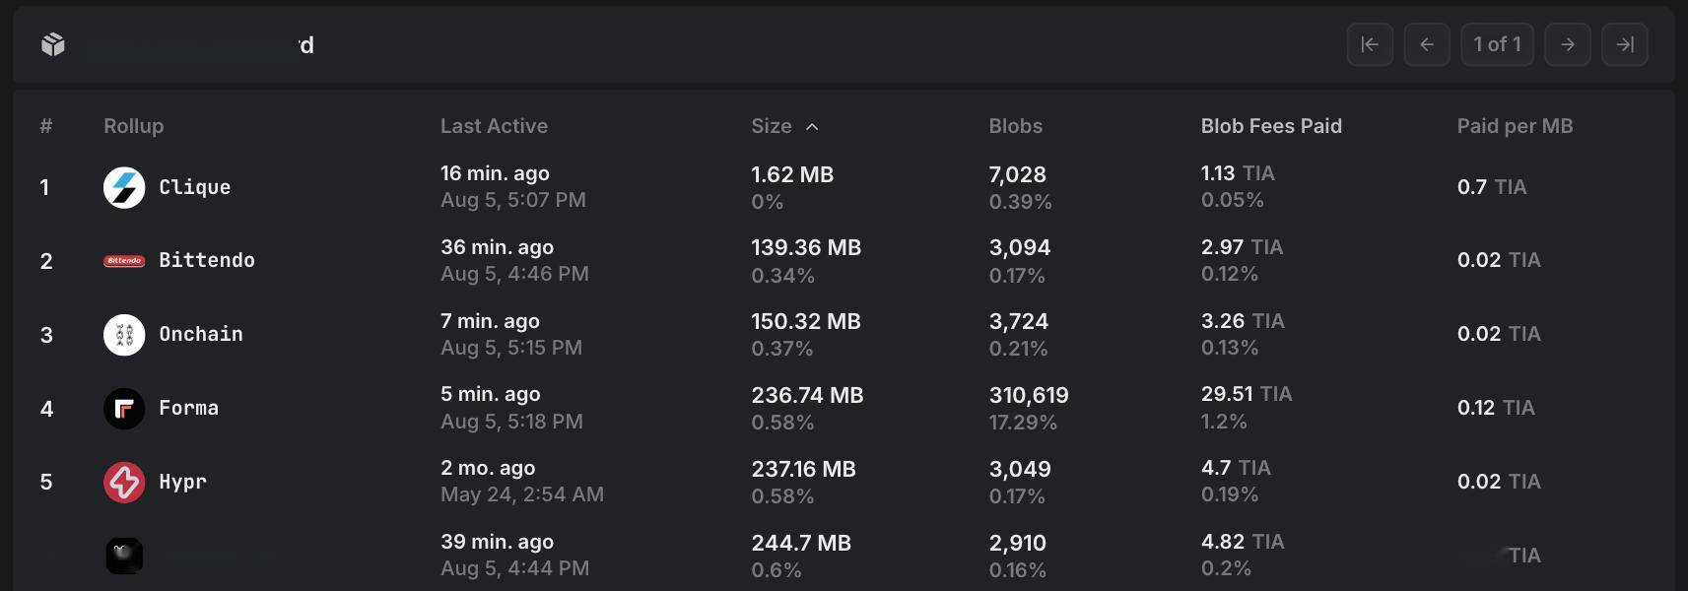This screenshot has width=1688, height=591.
Task: Jump to the last page
Action: pos(1625,44)
